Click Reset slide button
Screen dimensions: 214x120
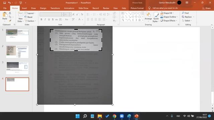[28, 17]
